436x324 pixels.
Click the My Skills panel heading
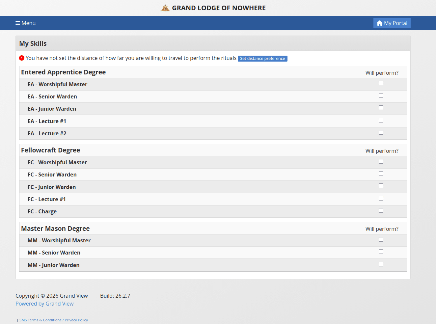(33, 43)
